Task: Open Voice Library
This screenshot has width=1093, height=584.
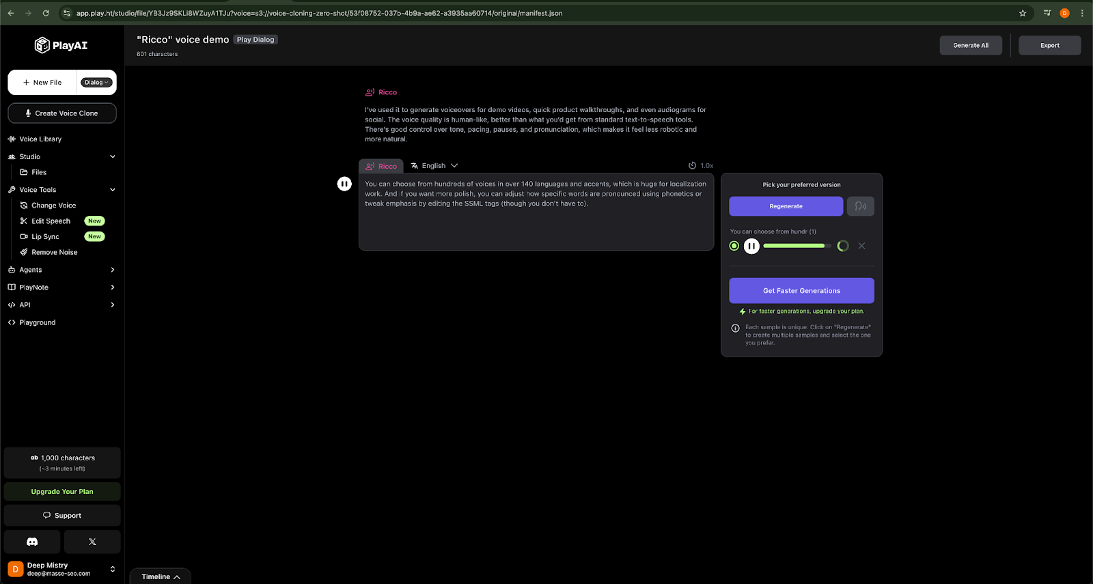Action: [40, 139]
